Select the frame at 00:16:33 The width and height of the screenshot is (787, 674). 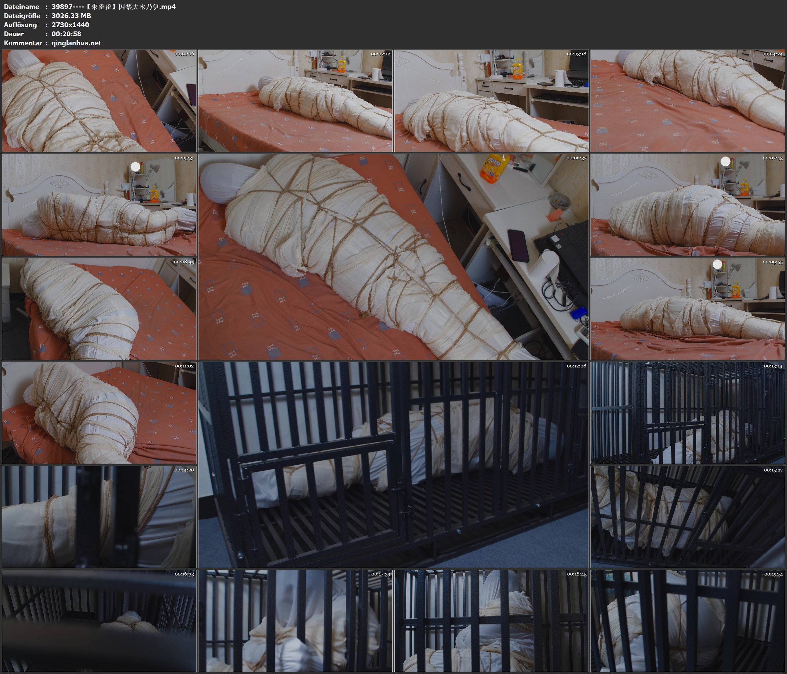click(x=99, y=621)
